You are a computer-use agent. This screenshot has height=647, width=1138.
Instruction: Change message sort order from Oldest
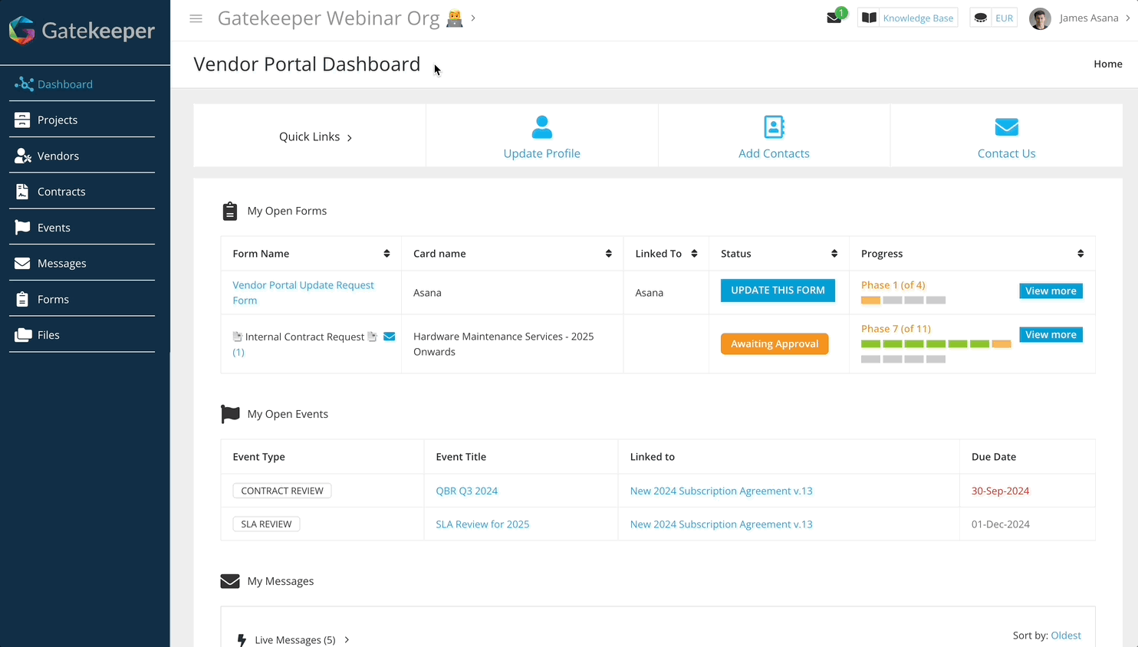1065,636
